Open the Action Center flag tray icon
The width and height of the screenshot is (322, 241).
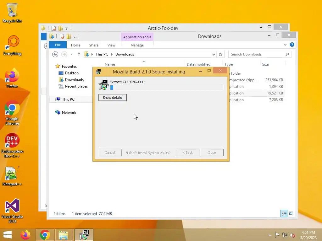[277, 235]
